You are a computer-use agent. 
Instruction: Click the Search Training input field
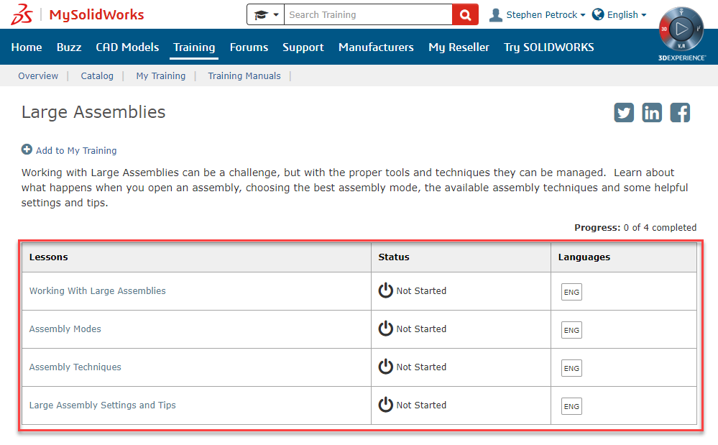[368, 14]
